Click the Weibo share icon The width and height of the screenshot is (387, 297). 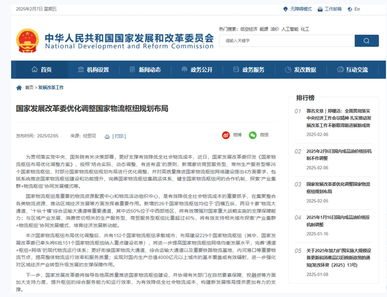pos(226,135)
